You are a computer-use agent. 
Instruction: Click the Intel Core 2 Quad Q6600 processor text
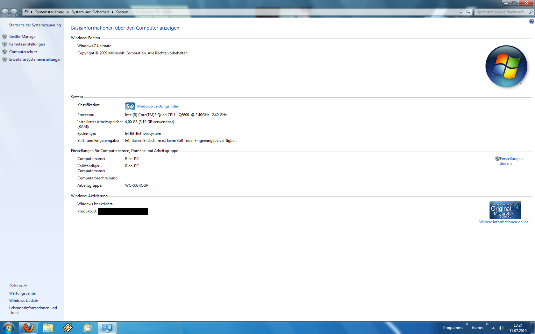pyautogui.click(x=176, y=115)
